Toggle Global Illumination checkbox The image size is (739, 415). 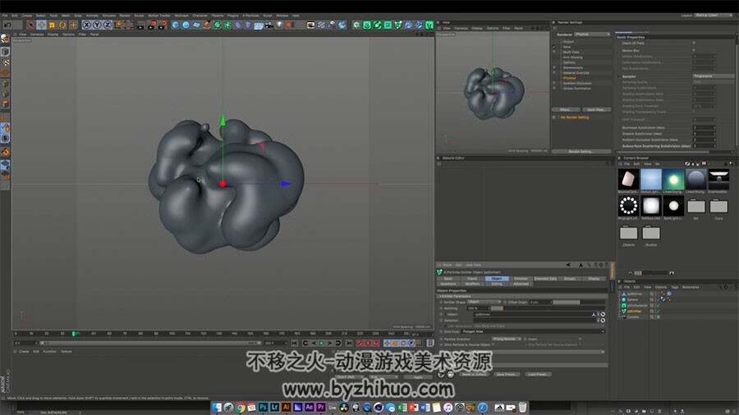[554, 88]
